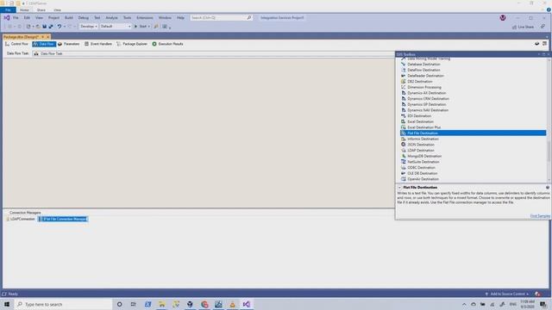Select DataReader Destination toolbox item
Screen dimensions: 552x310
[425, 76]
